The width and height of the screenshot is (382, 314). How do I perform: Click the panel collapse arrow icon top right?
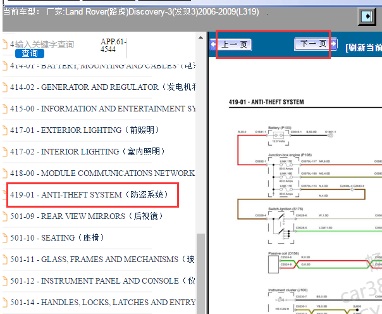(367, 16)
